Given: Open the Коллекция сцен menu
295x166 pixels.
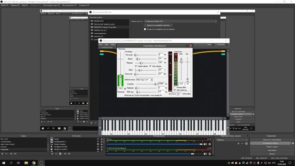Looking at the screenshot, I should click(x=51, y=5).
